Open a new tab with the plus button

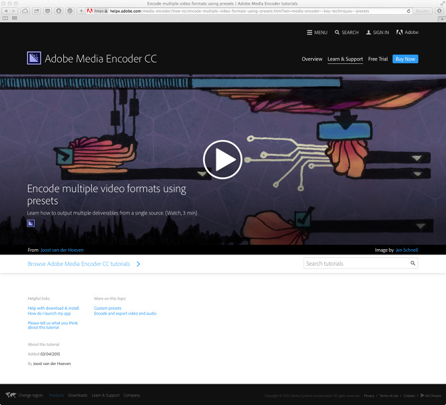442,19
